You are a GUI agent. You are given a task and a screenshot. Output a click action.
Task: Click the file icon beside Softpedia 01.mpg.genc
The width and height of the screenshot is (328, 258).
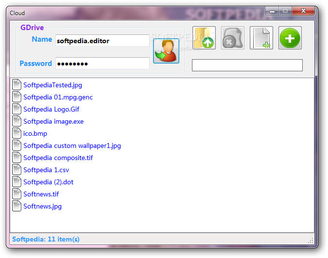pos(17,97)
